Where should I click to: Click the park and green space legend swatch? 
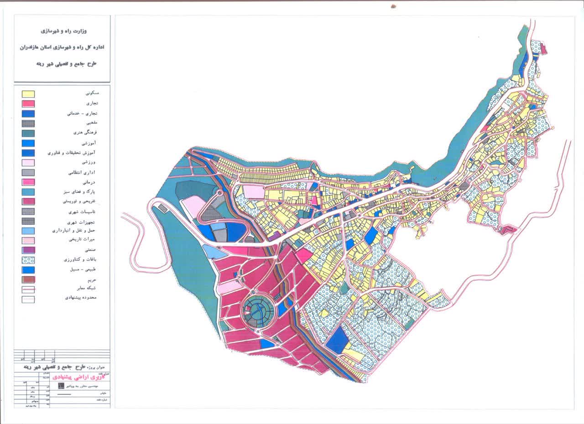29,192
